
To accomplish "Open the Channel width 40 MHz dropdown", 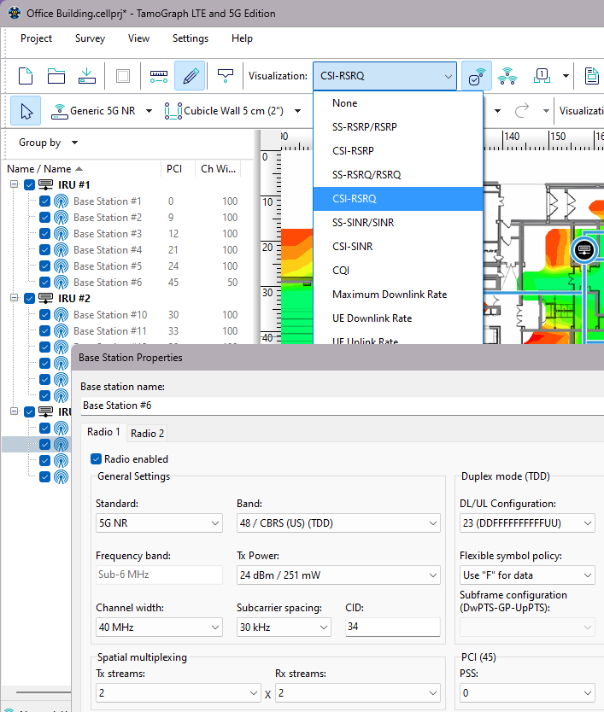I will 159,627.
